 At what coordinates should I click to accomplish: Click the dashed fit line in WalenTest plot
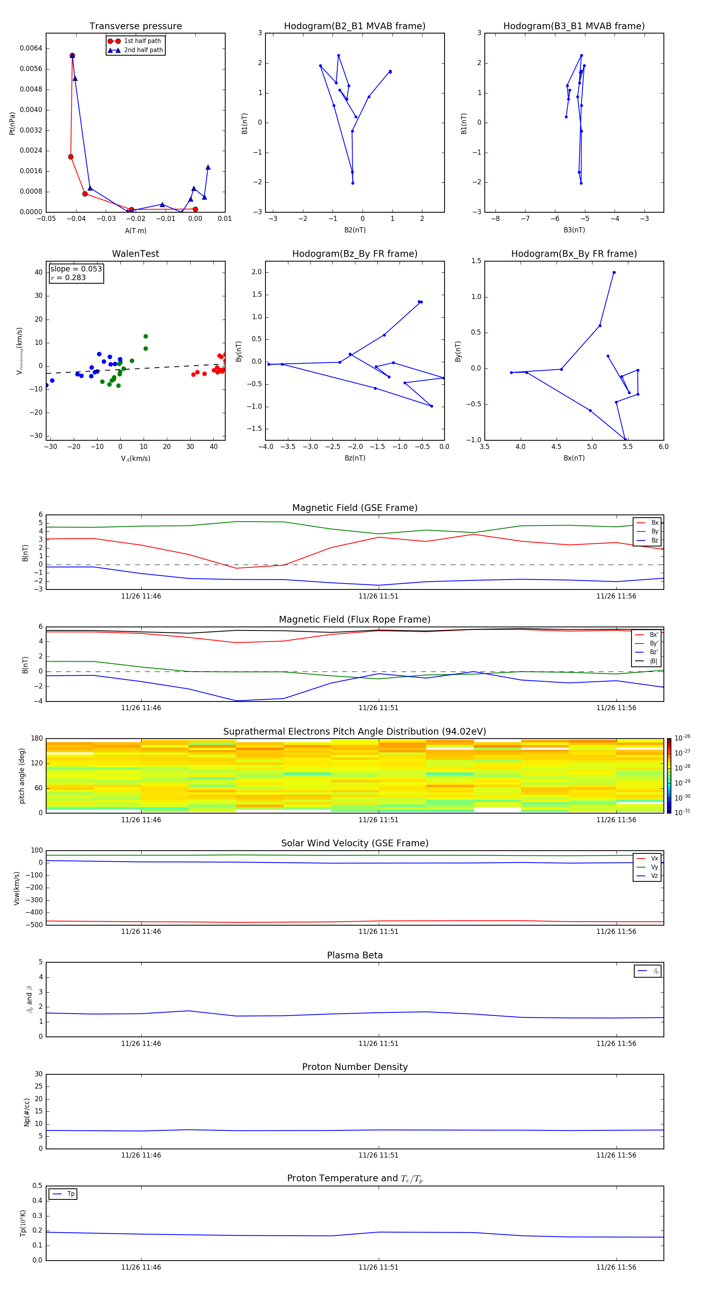(135, 369)
